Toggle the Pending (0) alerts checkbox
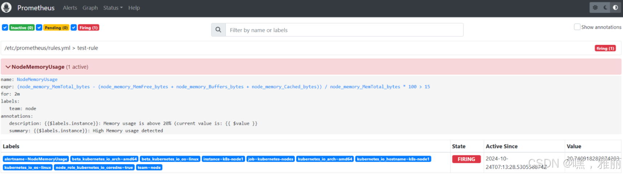This screenshot has height=174, width=623. point(39,27)
